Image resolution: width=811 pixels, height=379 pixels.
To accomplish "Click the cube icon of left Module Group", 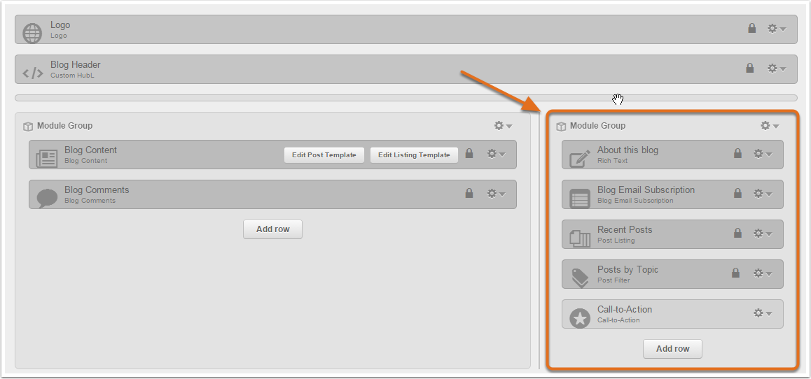I will tap(28, 127).
